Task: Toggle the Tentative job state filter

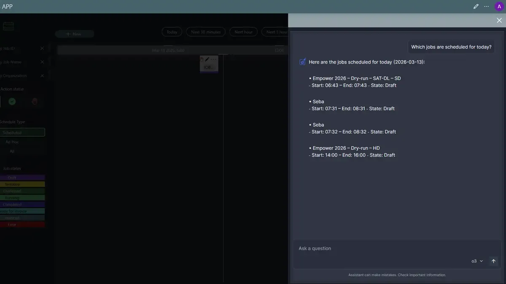Action: pos(22,184)
